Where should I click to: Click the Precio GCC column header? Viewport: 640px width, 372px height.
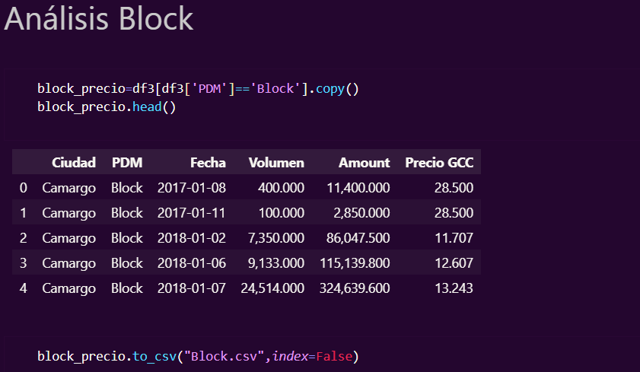[439, 162]
